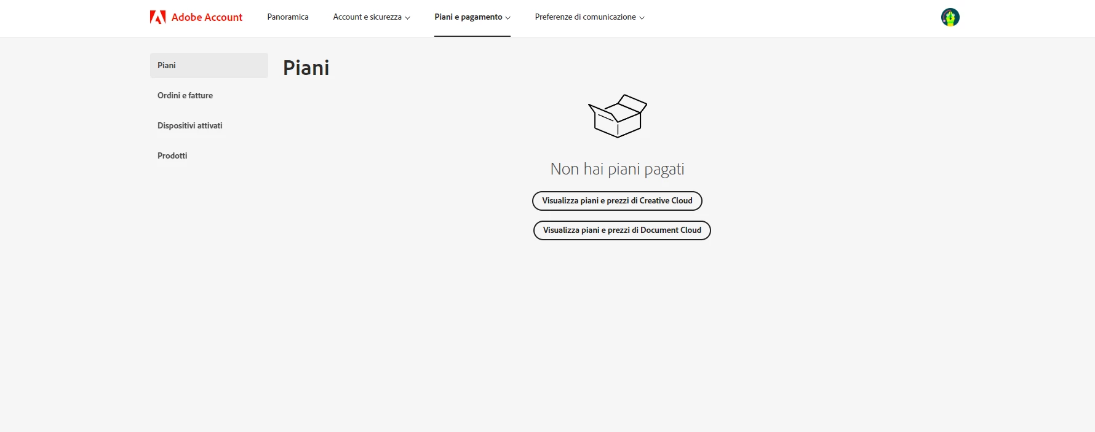Expand Preferenze di comunicazione dropdown
Viewport: 1095px width, 432px height.
point(590,17)
